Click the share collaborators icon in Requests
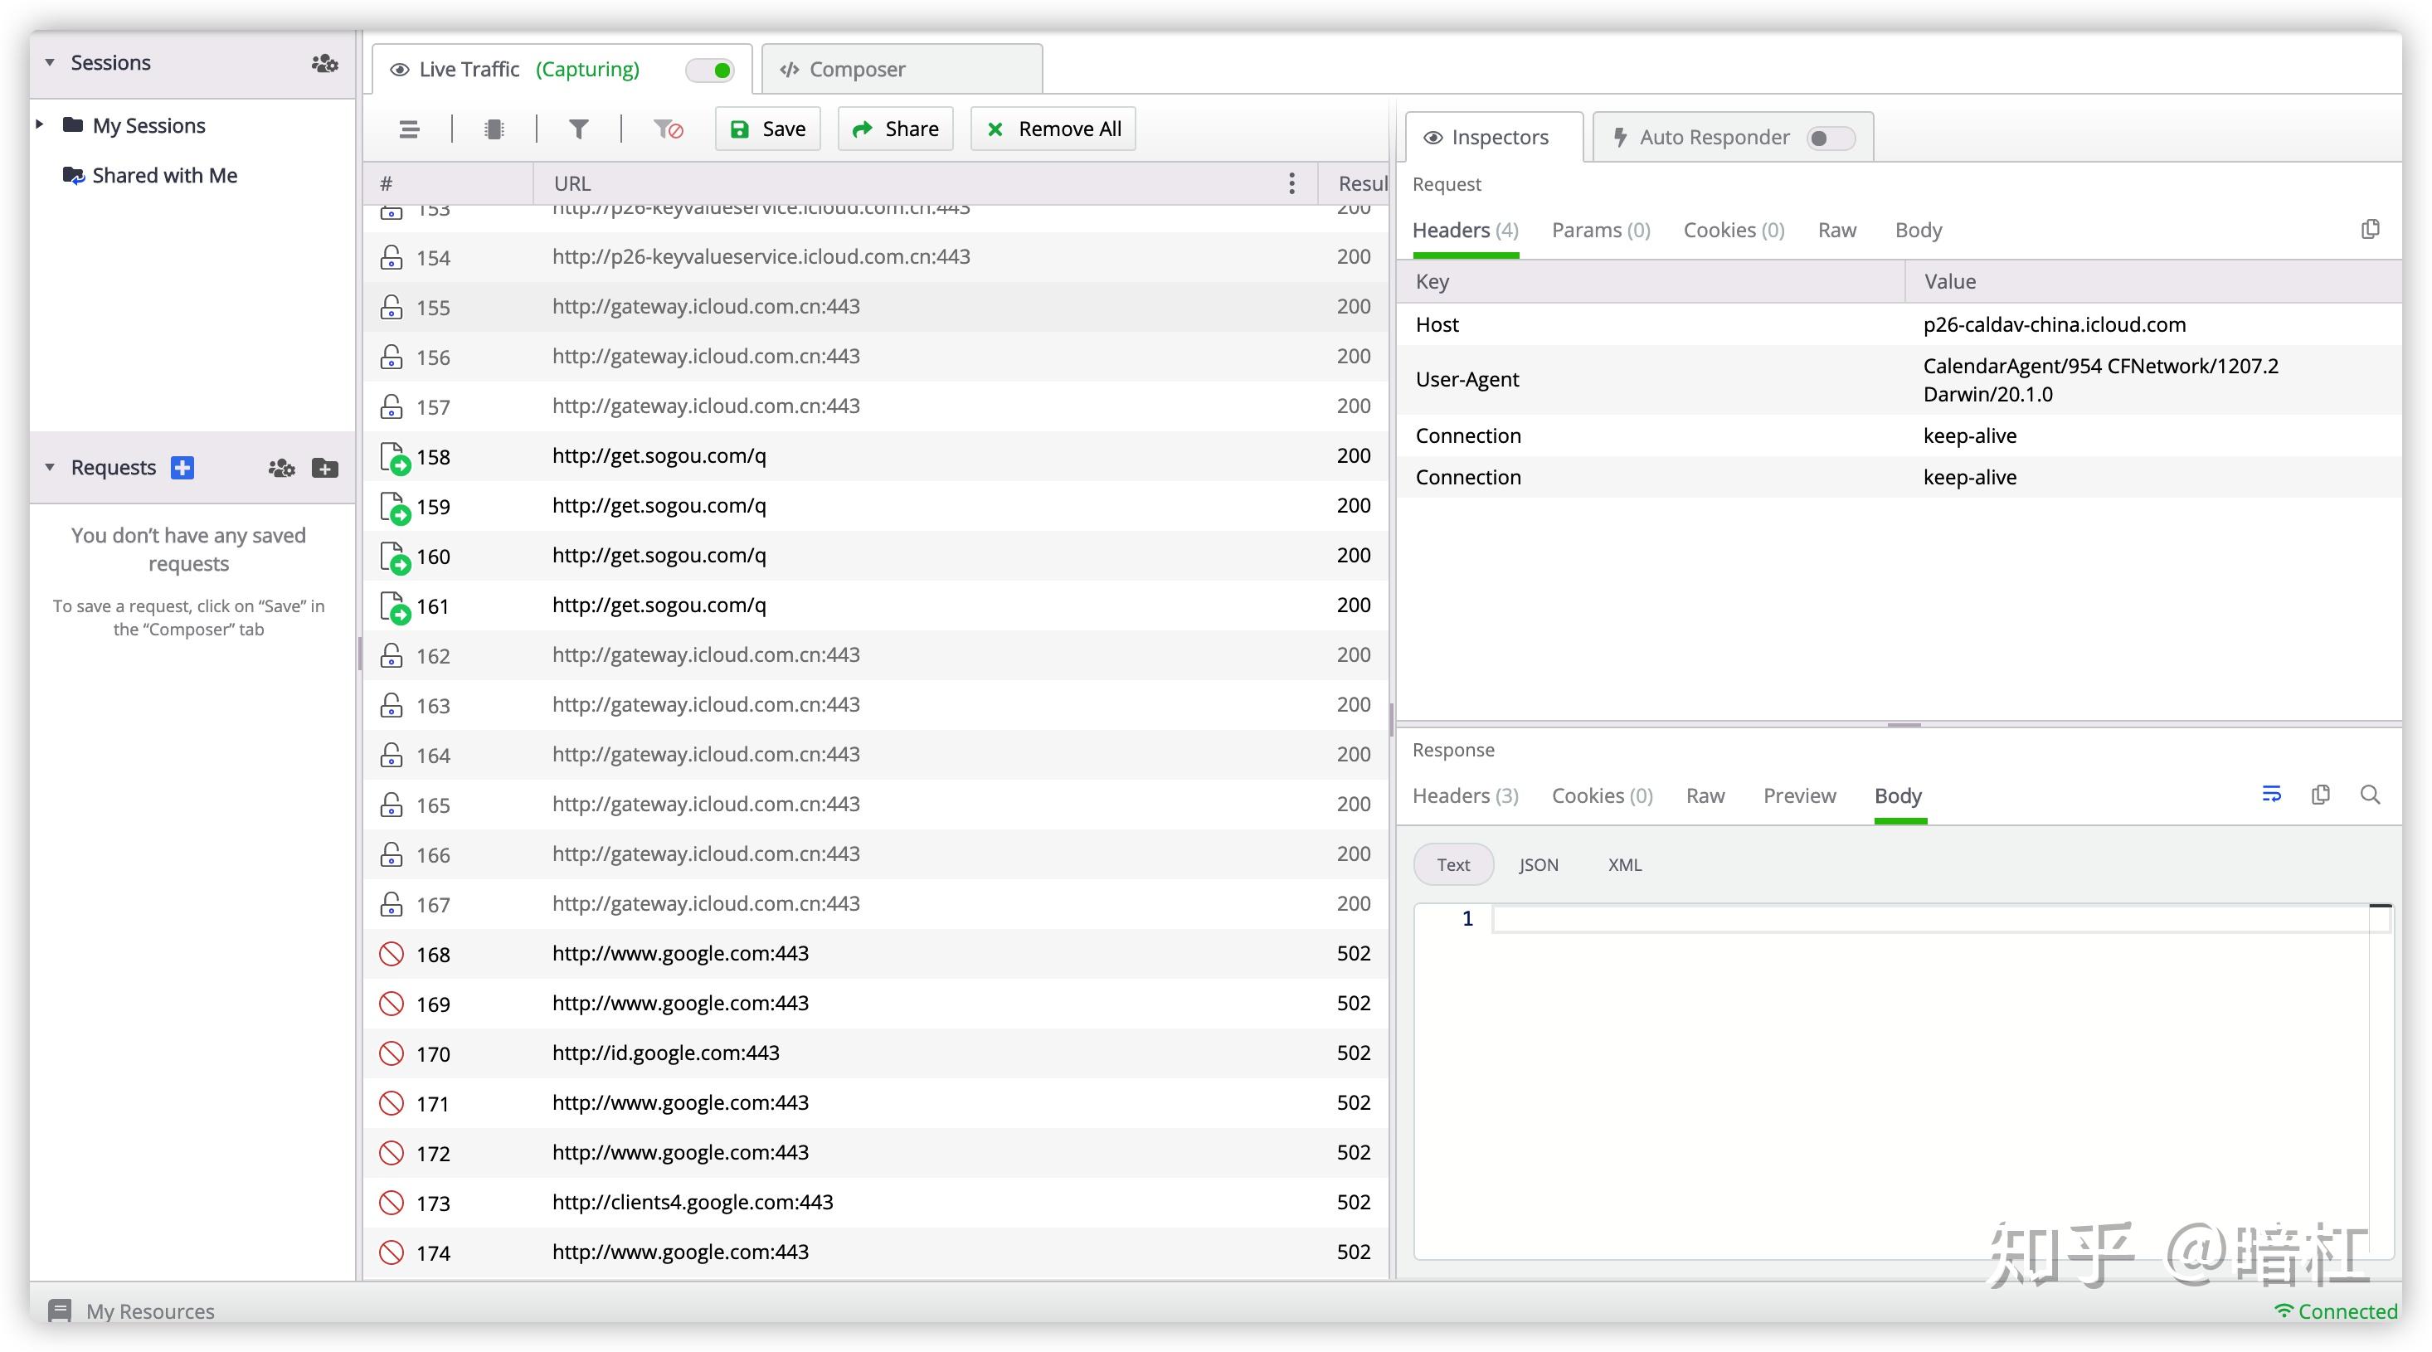Viewport: 2432px width, 1352px height. tap(280, 468)
